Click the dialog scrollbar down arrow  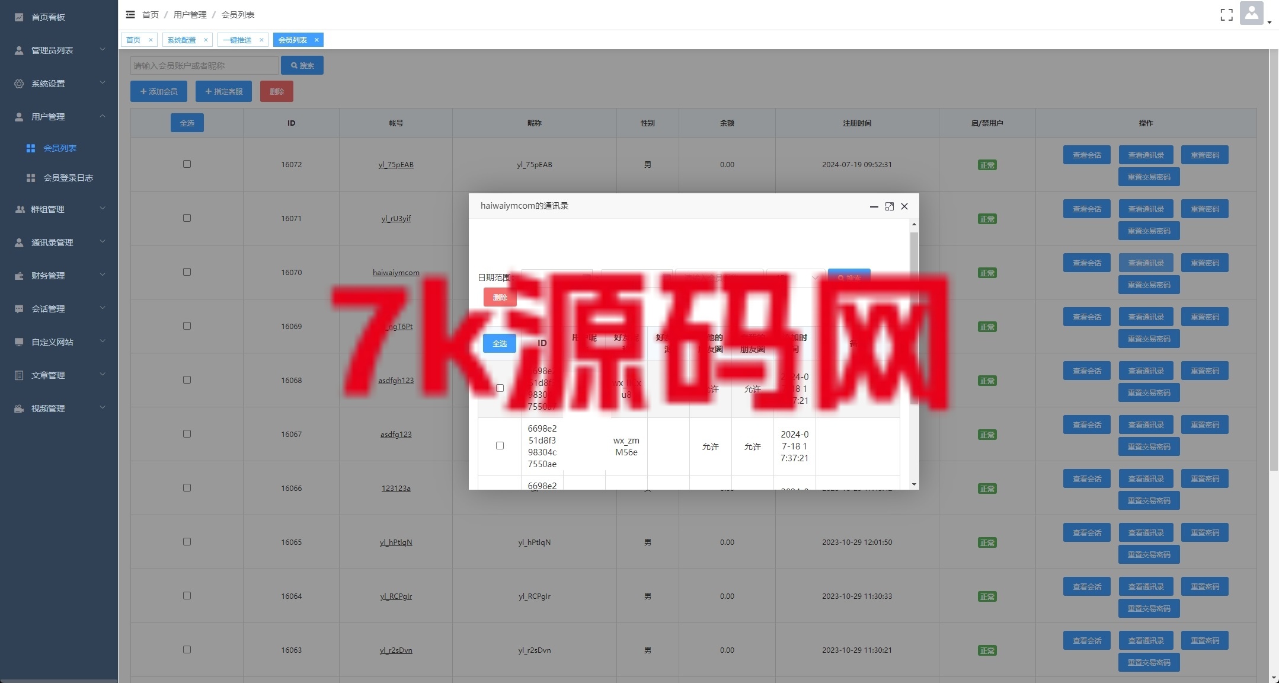point(914,484)
